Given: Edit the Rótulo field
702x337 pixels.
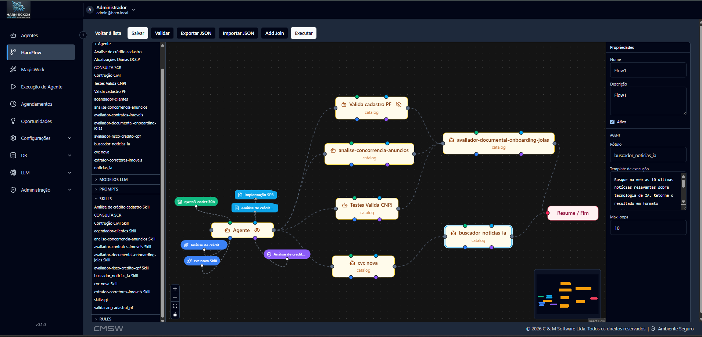Looking at the screenshot, I should pos(648,155).
